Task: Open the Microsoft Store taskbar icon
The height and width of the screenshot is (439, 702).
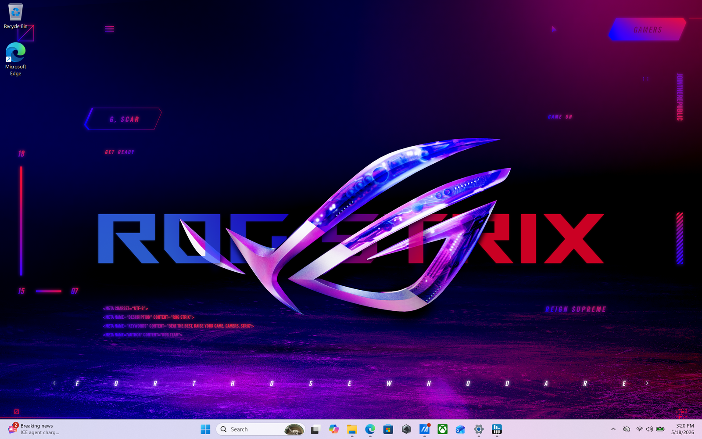Action: tap(388, 429)
